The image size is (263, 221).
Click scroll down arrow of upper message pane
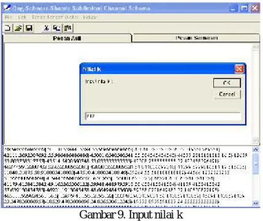click(256, 141)
